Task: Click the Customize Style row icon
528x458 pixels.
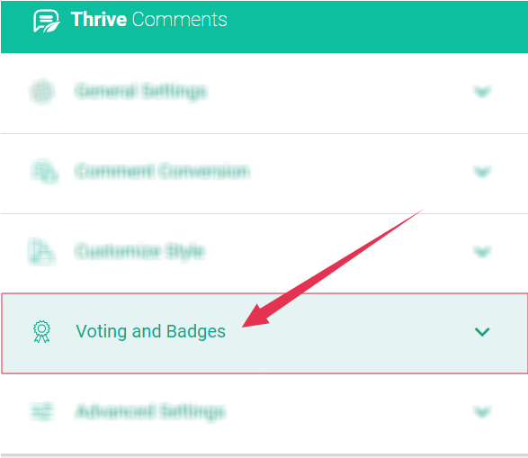Action: (41, 251)
